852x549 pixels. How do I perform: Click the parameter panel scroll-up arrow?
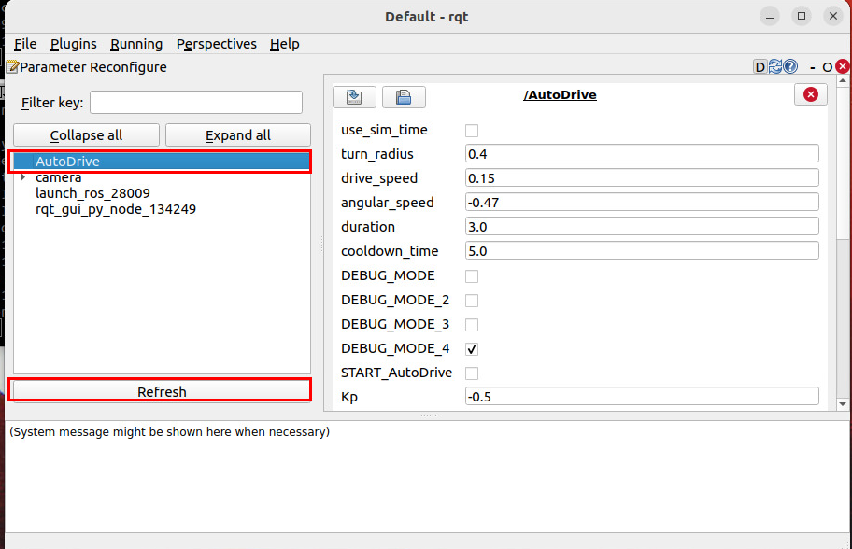(x=843, y=80)
